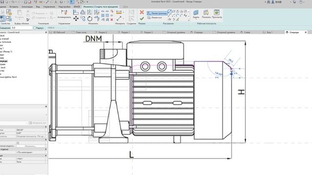
Task: Click Изменить button for visibility overrides
Action: click(31, 146)
